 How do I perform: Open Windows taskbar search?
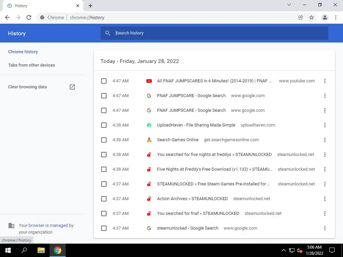pos(24,250)
